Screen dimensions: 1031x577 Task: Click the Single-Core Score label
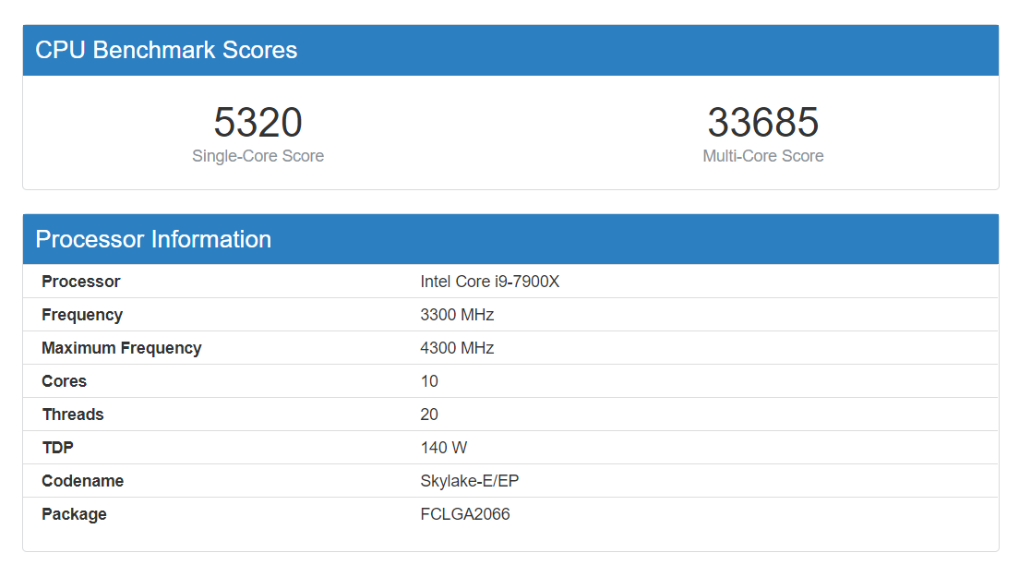[258, 156]
